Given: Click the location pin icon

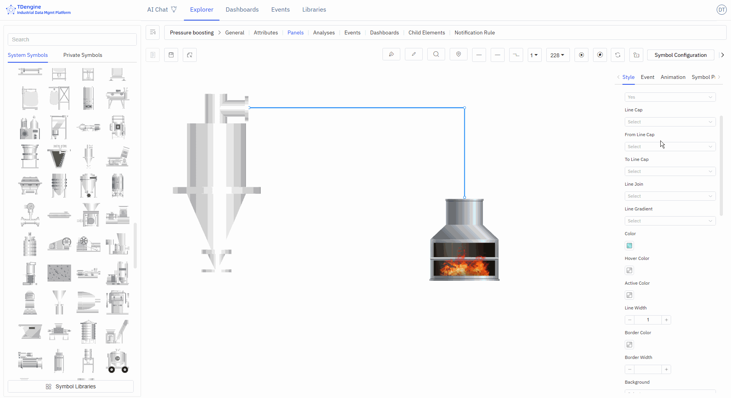Looking at the screenshot, I should (x=458, y=55).
